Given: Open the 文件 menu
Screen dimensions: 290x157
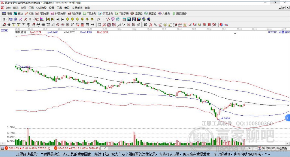Looking at the screenshot, I should point(8,8).
